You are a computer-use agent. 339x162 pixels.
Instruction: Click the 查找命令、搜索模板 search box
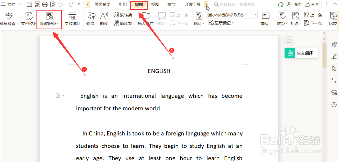(235, 4)
